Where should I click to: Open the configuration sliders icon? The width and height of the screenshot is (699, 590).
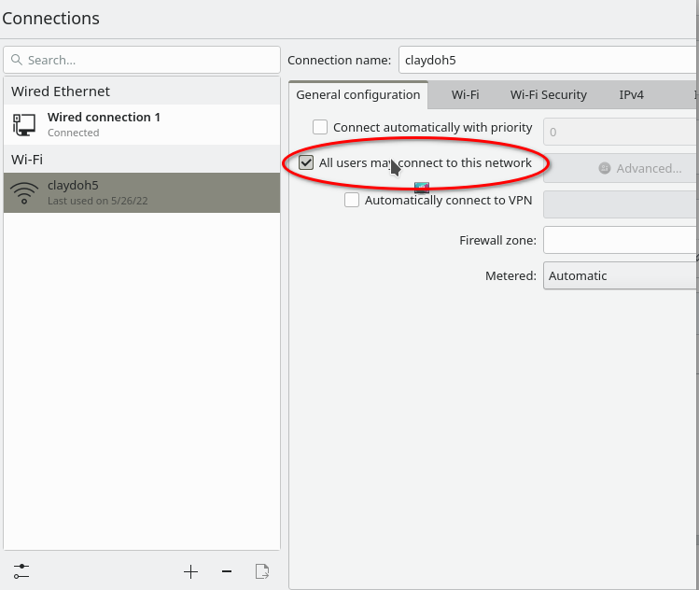point(21,571)
